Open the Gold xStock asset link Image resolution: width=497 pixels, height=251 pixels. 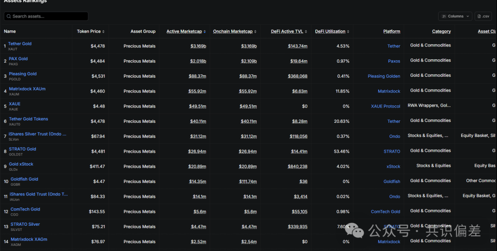(x=21, y=164)
